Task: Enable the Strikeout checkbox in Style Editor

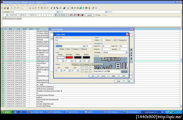Action: (81, 49)
